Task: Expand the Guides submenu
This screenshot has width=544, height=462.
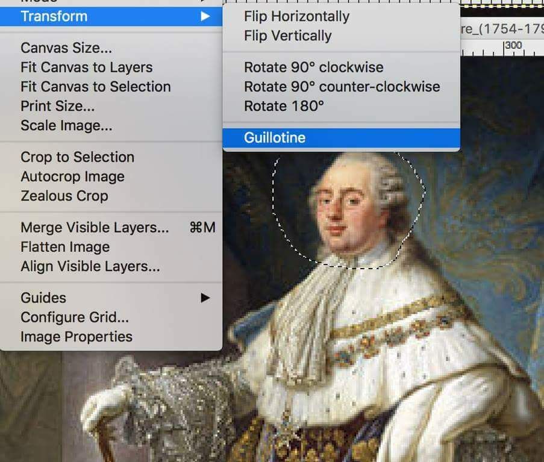Action: [x=111, y=298]
